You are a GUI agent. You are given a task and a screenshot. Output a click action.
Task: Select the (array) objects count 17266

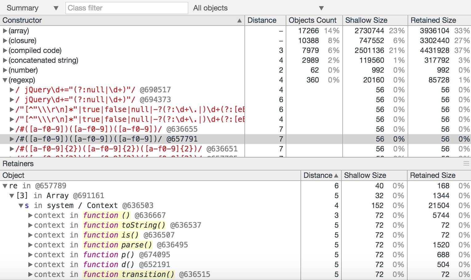click(x=308, y=31)
